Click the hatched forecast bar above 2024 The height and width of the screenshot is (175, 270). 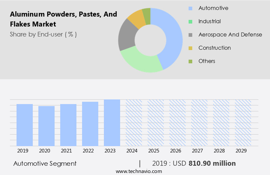[x=134, y=123]
